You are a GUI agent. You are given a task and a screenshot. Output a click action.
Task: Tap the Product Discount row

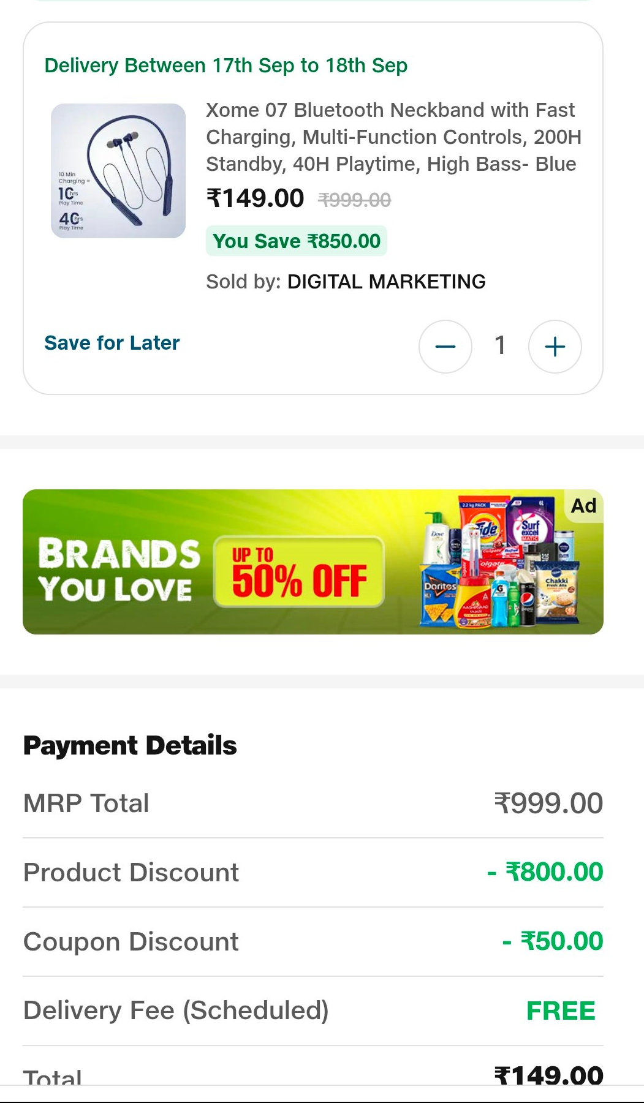pyautogui.click(x=313, y=872)
